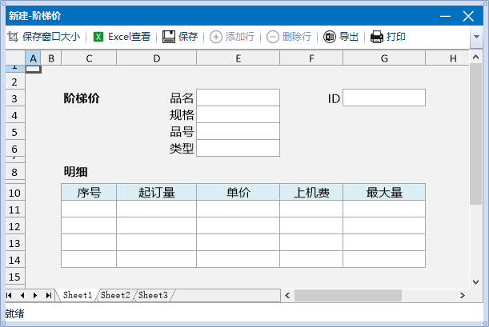489x327 pixels.
Task: Select column D header
Action: point(156,58)
